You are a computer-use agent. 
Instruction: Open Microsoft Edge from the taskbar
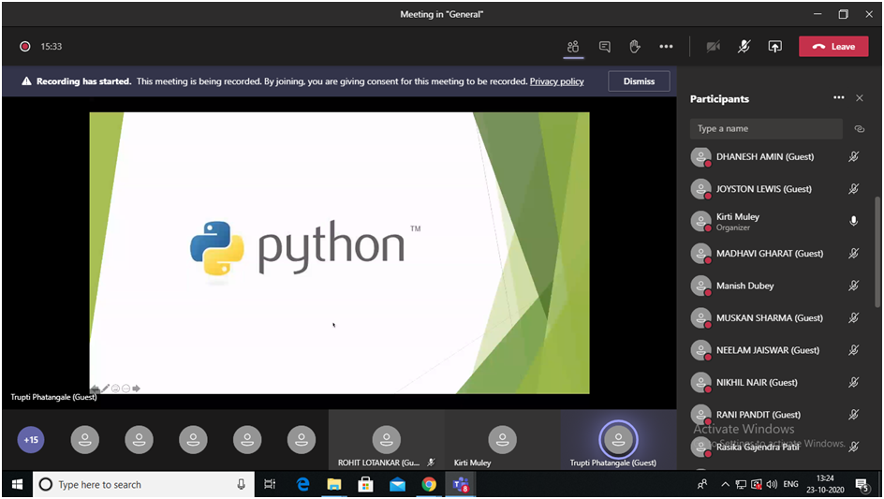(x=302, y=484)
